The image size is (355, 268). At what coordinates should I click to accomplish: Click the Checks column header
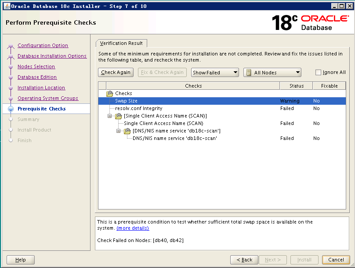193,86
